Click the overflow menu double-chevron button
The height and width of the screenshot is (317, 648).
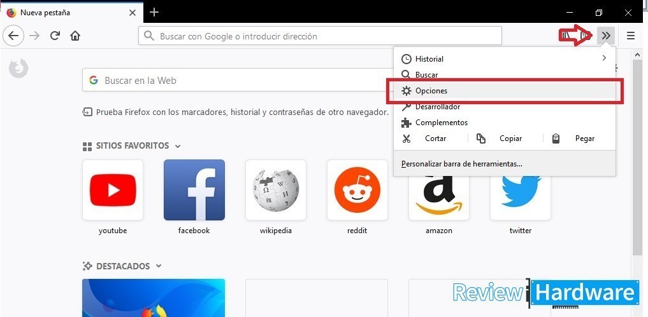(x=606, y=36)
